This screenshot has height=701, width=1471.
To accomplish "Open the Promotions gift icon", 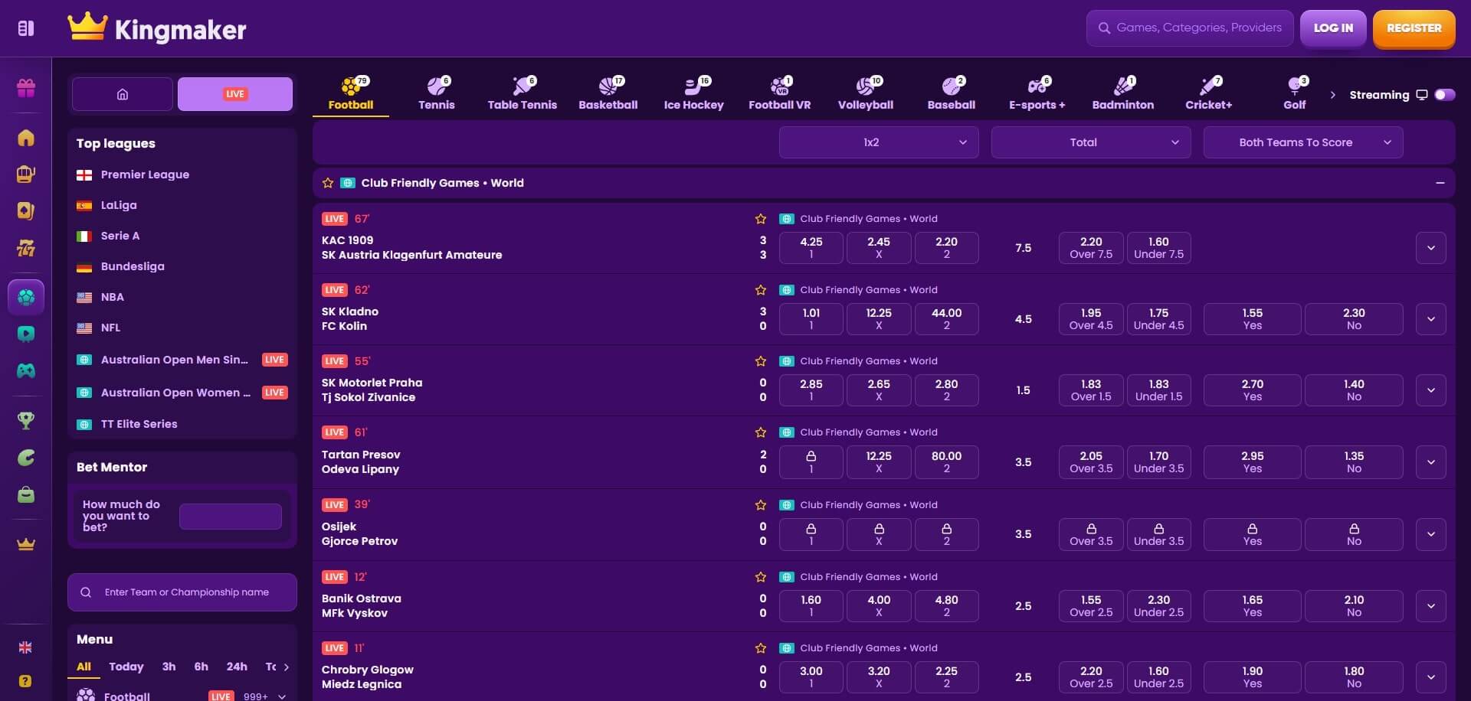I will click(x=26, y=88).
